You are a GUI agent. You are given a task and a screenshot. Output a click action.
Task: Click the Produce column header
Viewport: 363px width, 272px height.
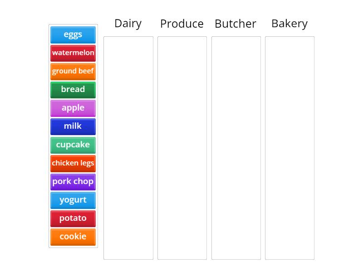pos(181,24)
